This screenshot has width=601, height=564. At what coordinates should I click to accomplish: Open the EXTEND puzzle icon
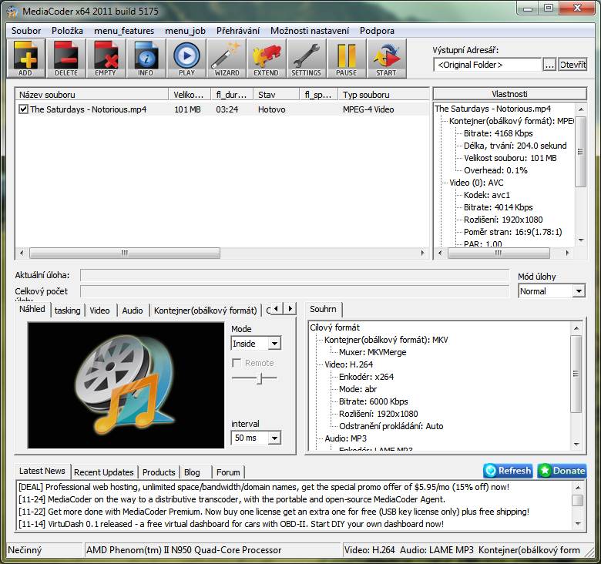(x=267, y=59)
